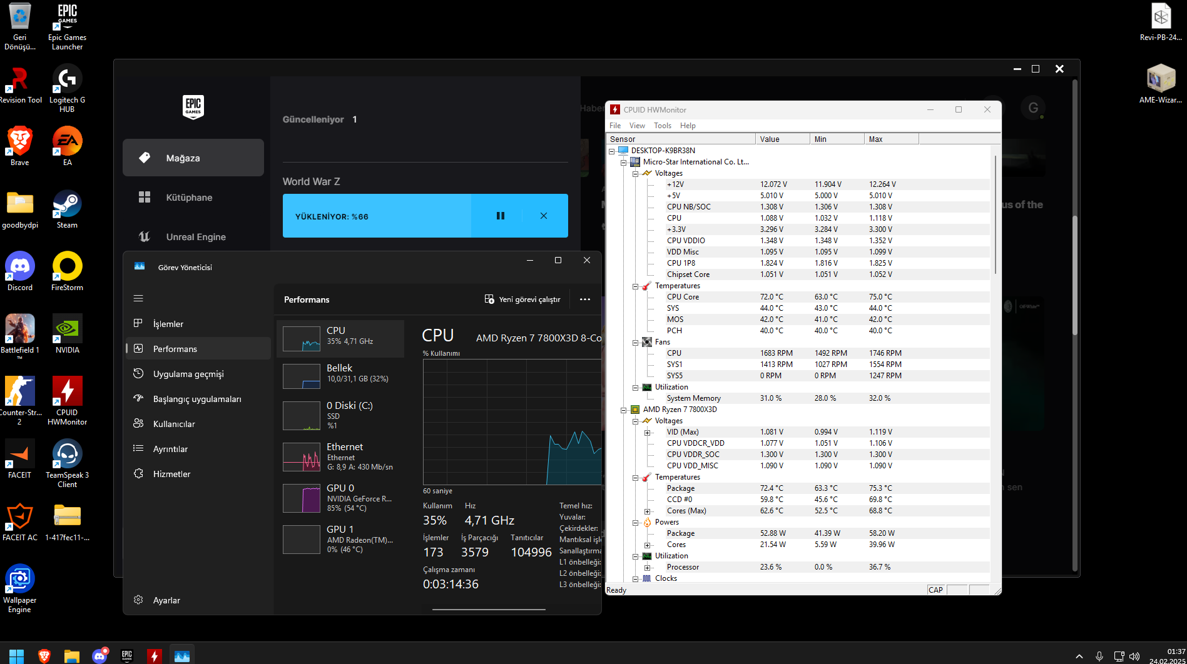The height and width of the screenshot is (664, 1187).
Task: Open the Logitech G HUB desktop icon
Action: tap(67, 89)
